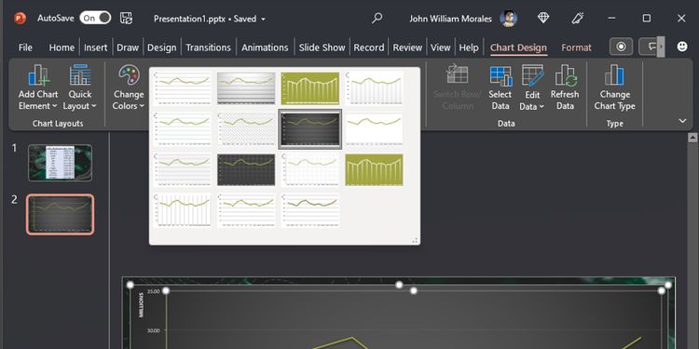The image size is (699, 349).
Task: Switch to the Help tab
Action: point(469,47)
